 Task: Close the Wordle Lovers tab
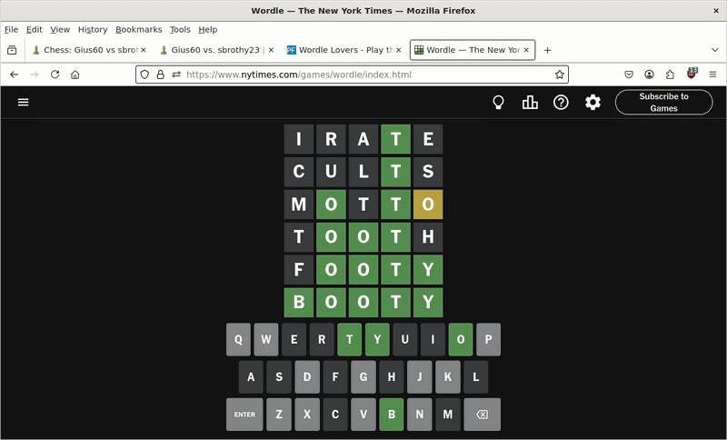pyautogui.click(x=399, y=50)
